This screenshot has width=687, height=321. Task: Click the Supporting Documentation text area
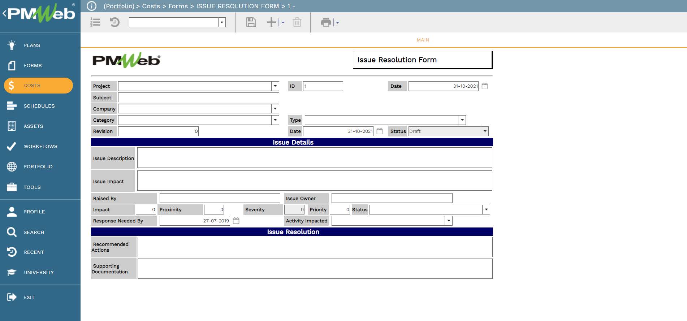click(x=315, y=269)
